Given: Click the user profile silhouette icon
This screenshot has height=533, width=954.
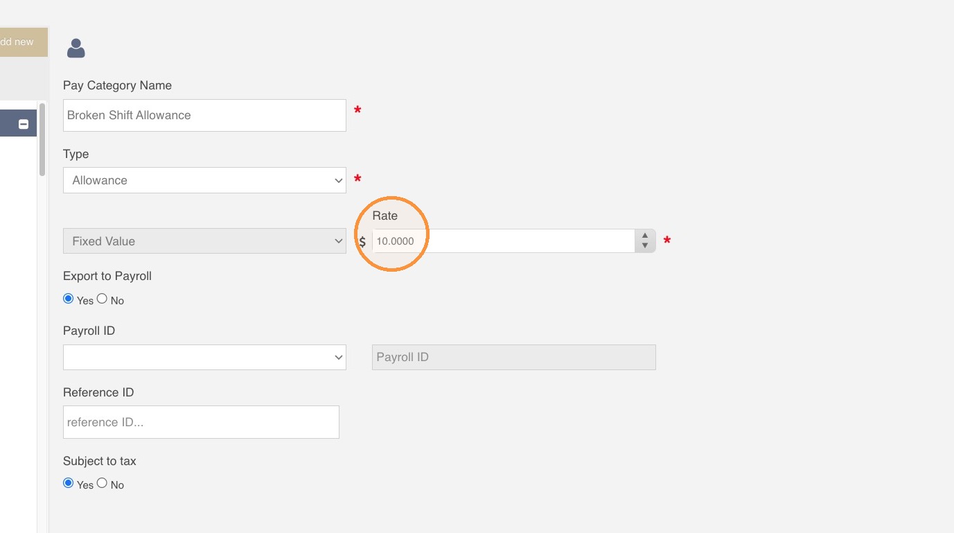Looking at the screenshot, I should (x=76, y=48).
